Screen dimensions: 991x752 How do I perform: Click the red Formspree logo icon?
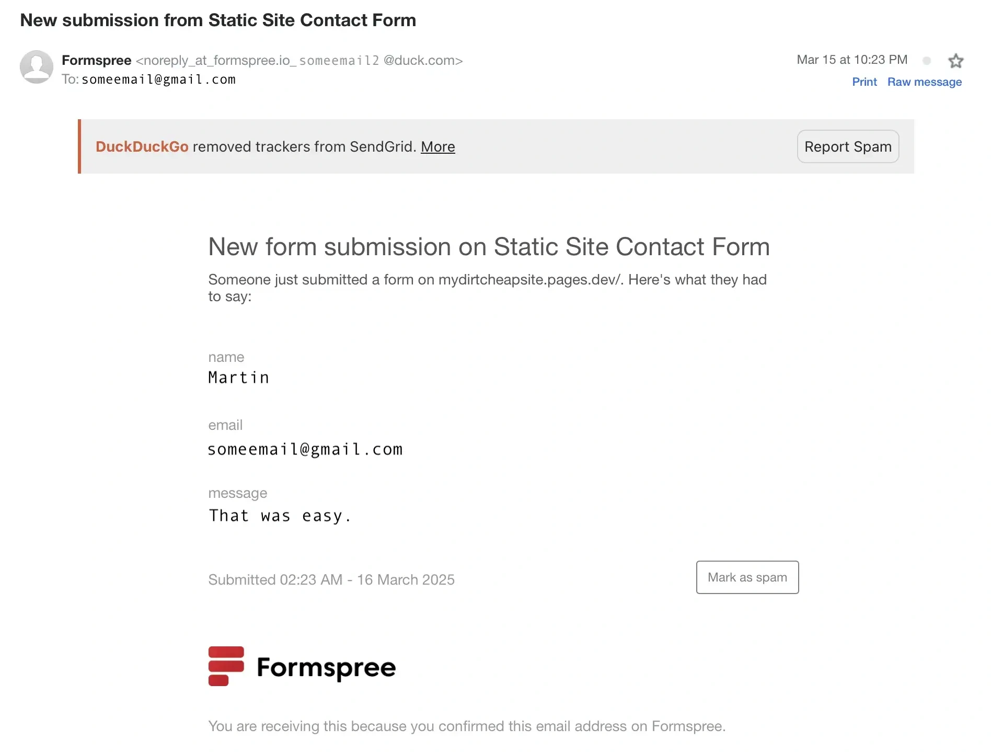click(226, 666)
